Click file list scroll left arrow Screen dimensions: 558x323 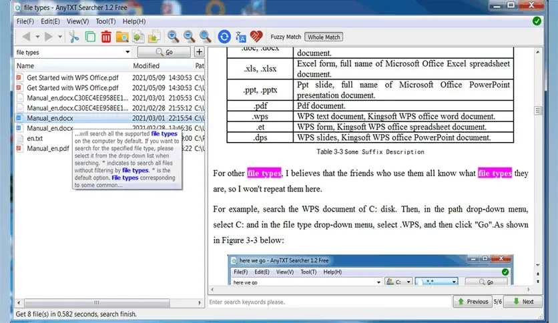[x=19, y=303]
